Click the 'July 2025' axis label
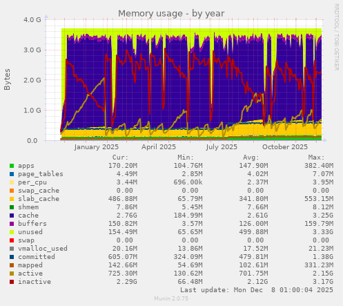Screen dimensions: 343x306 [x=222, y=147]
